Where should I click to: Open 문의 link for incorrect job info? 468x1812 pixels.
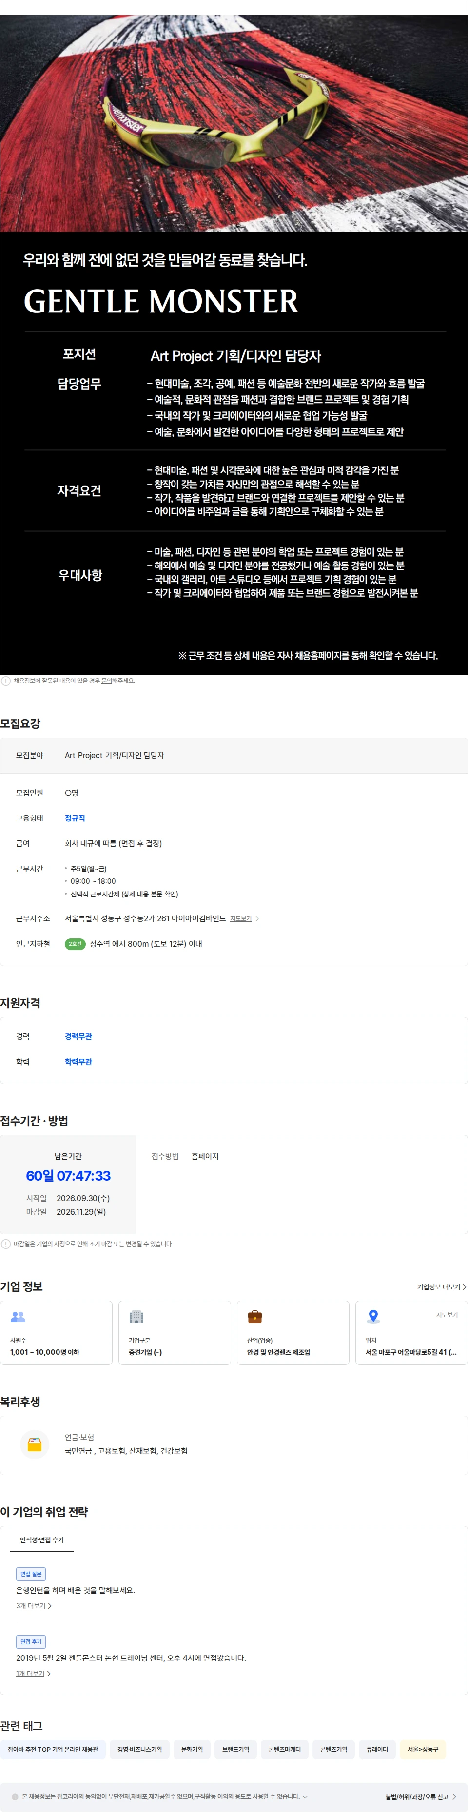(x=107, y=681)
